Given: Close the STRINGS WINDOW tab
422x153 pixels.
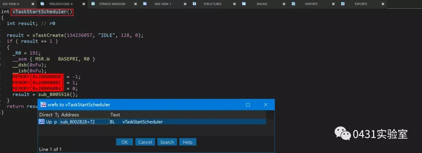Looking at the screenshot, I should tap(136, 4).
